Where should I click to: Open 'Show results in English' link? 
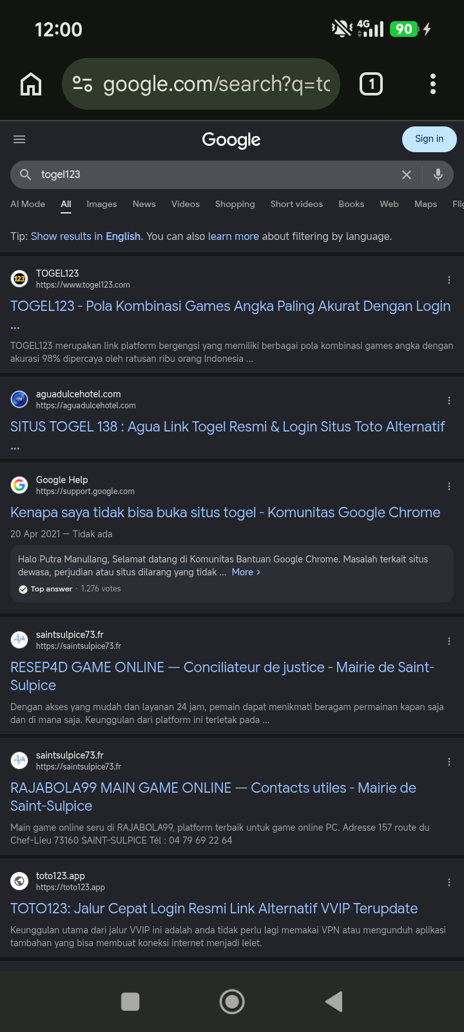[x=86, y=236]
